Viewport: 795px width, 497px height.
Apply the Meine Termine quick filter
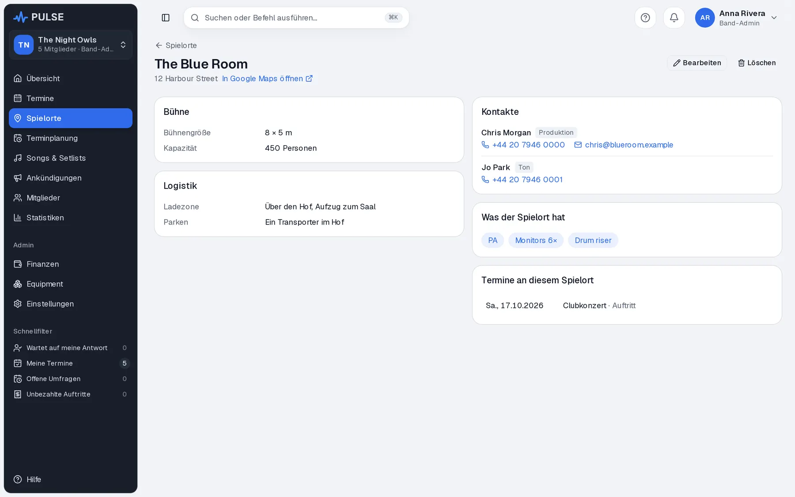click(x=71, y=364)
